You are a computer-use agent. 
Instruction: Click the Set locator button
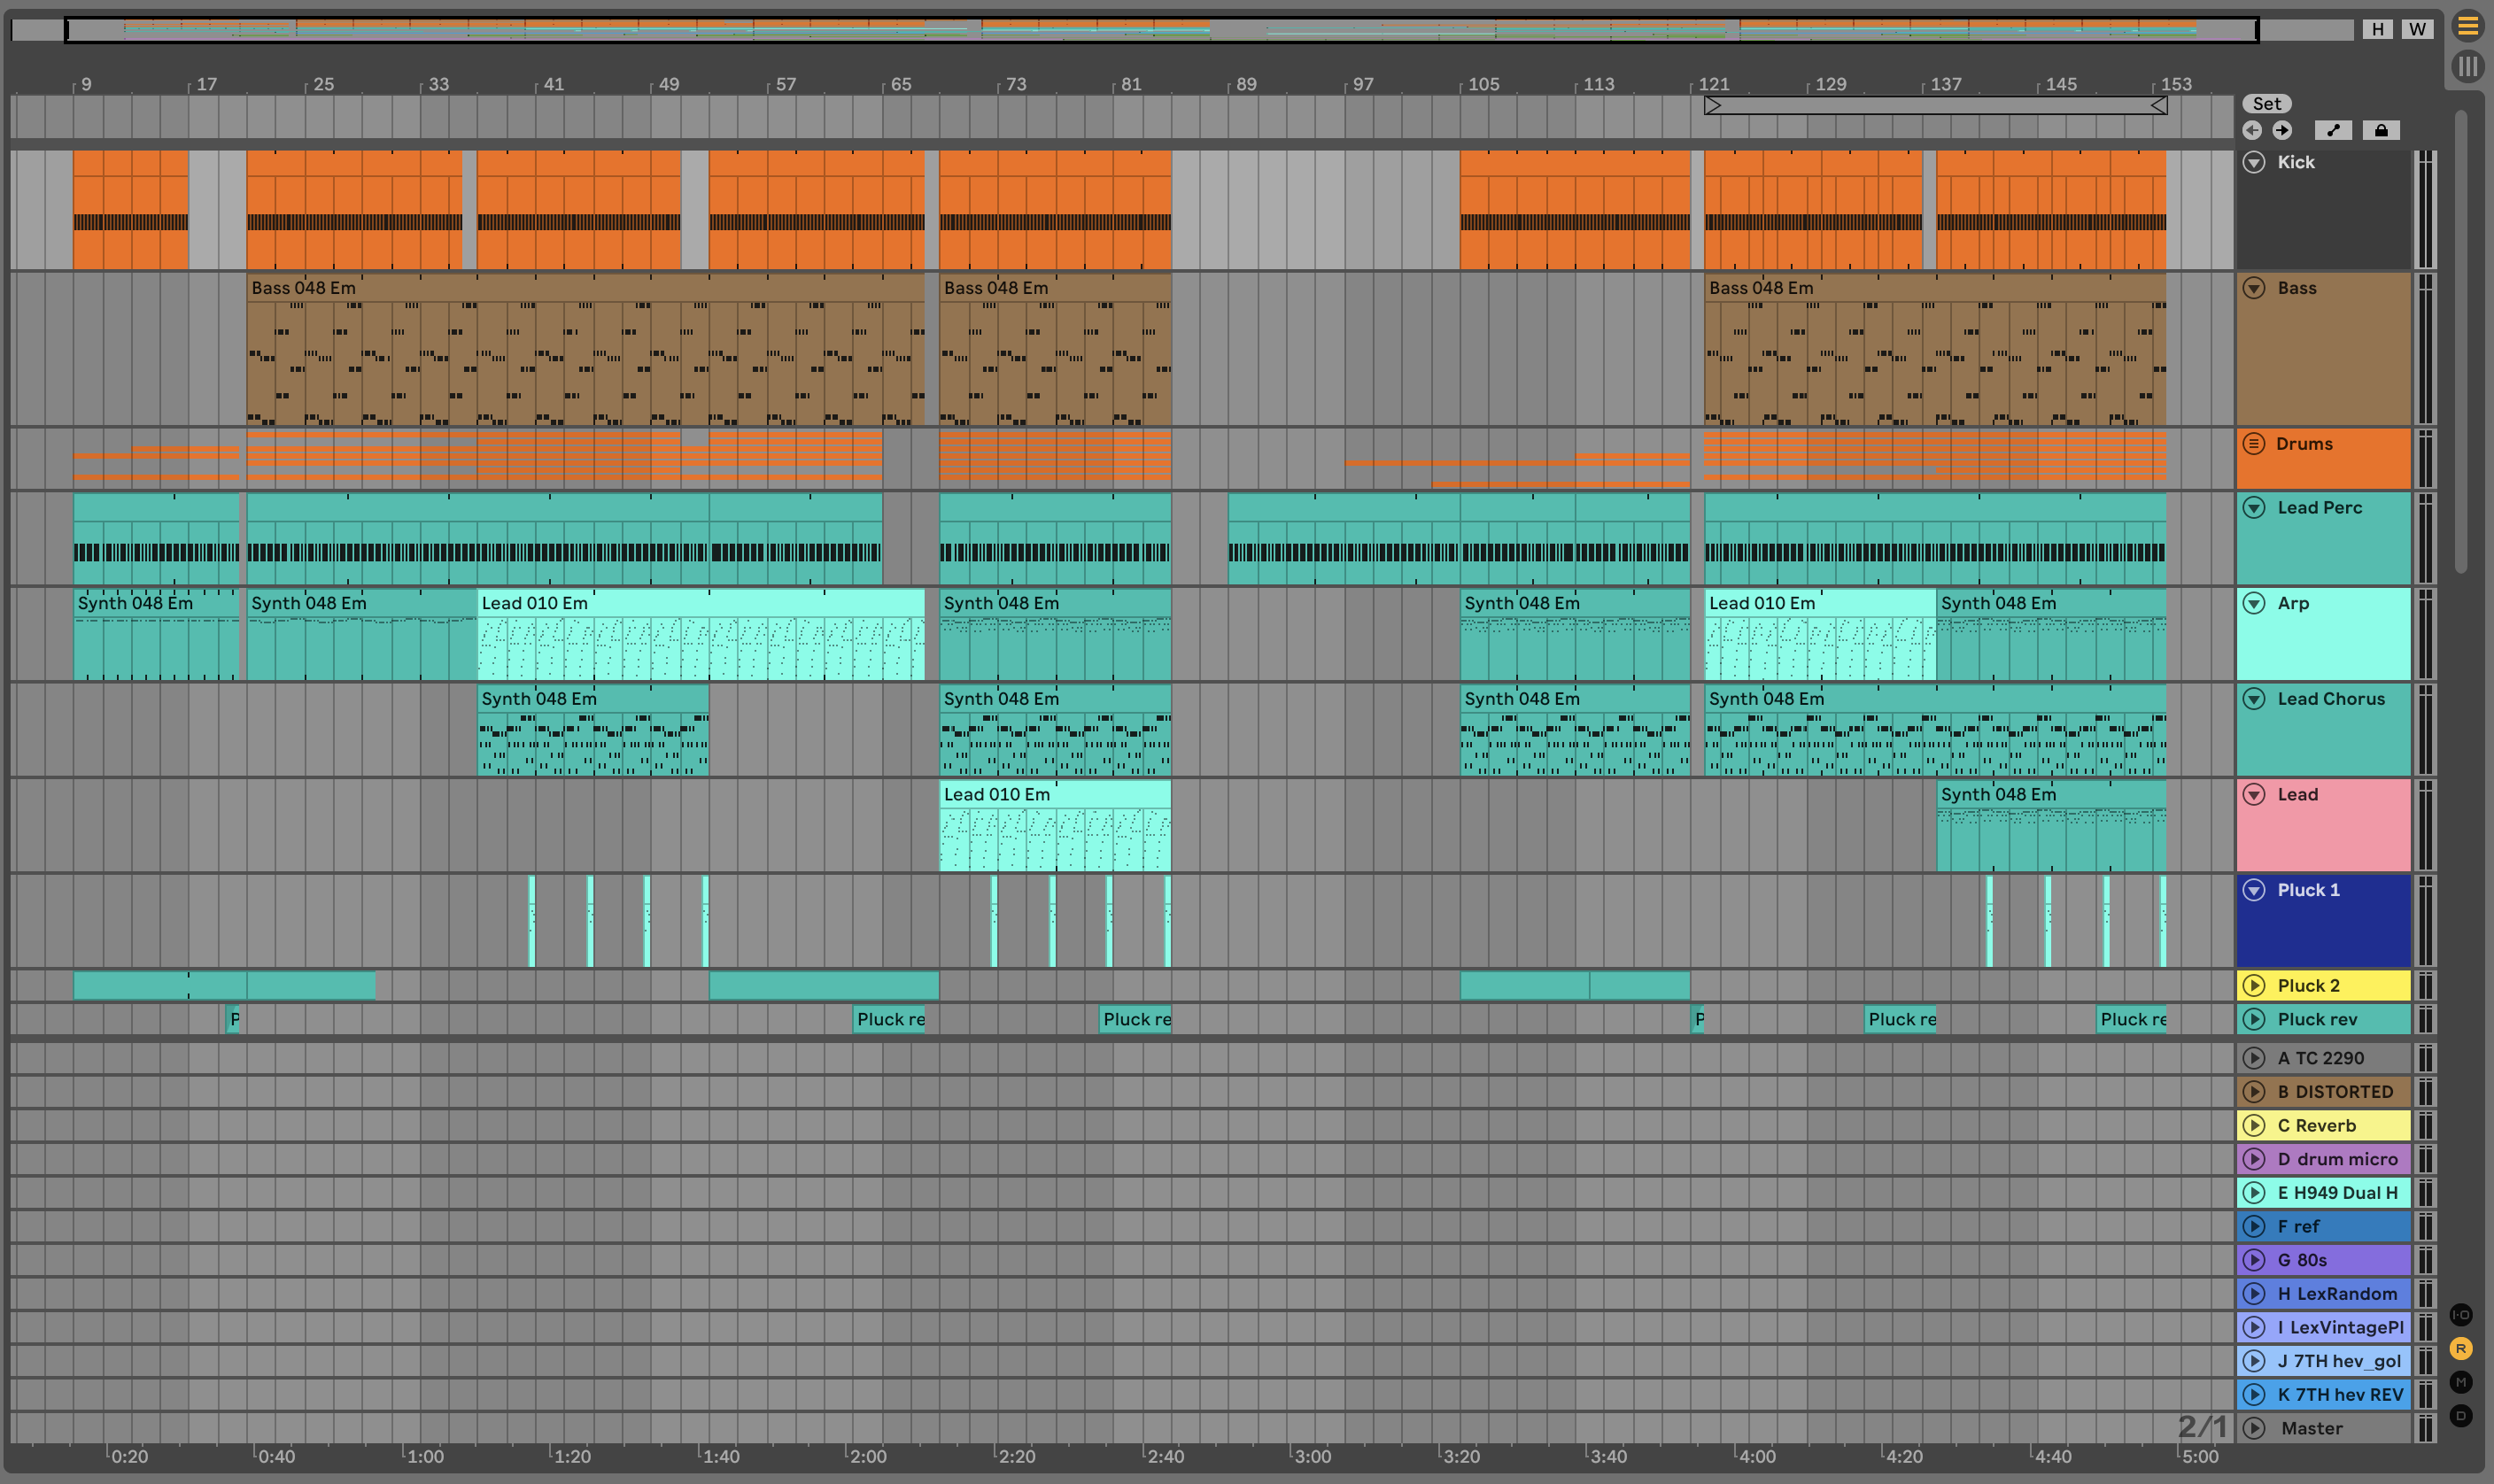click(2266, 104)
